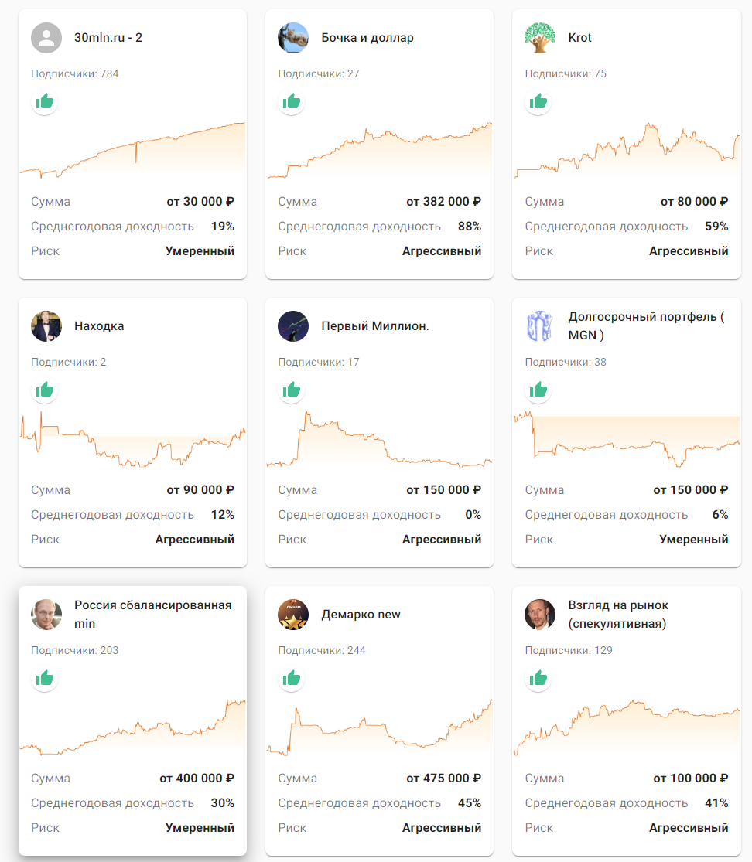
Task: Click thumbs-up icon on Демарко new card
Action: tap(292, 679)
